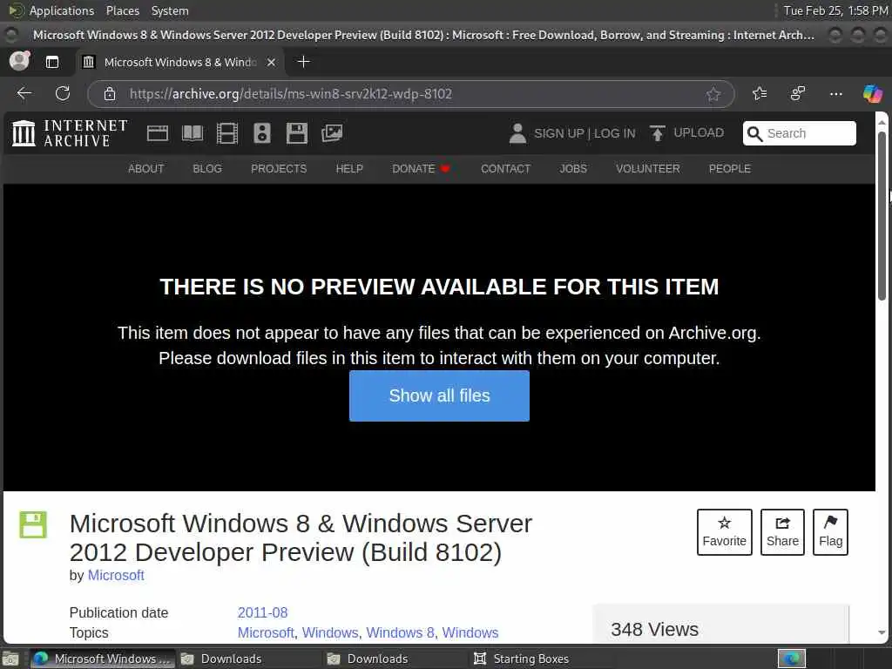Open the Web (Wayback Machine) media icon

[158, 133]
